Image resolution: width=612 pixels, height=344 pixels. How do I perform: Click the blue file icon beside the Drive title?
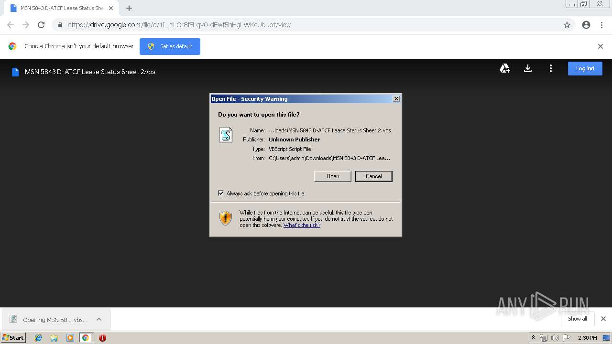point(15,72)
